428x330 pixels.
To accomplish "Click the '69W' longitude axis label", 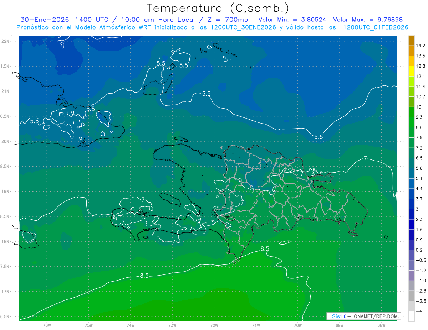I will (x=340, y=325).
